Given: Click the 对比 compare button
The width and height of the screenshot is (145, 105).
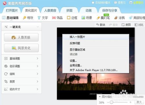Looking at the screenshot, I should pyautogui.click(x=139, y=25).
